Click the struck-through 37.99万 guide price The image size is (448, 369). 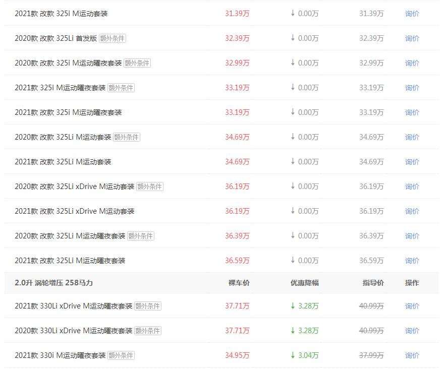[371, 355]
